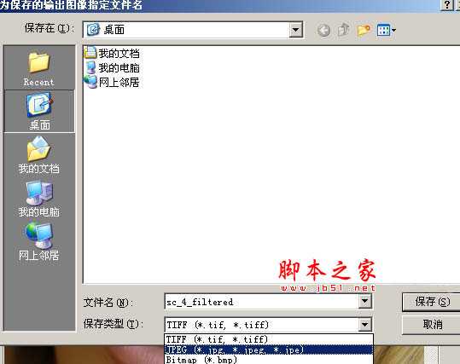
Task: Toggle the 保存类型 dropdown arrow
Action: tap(364, 325)
